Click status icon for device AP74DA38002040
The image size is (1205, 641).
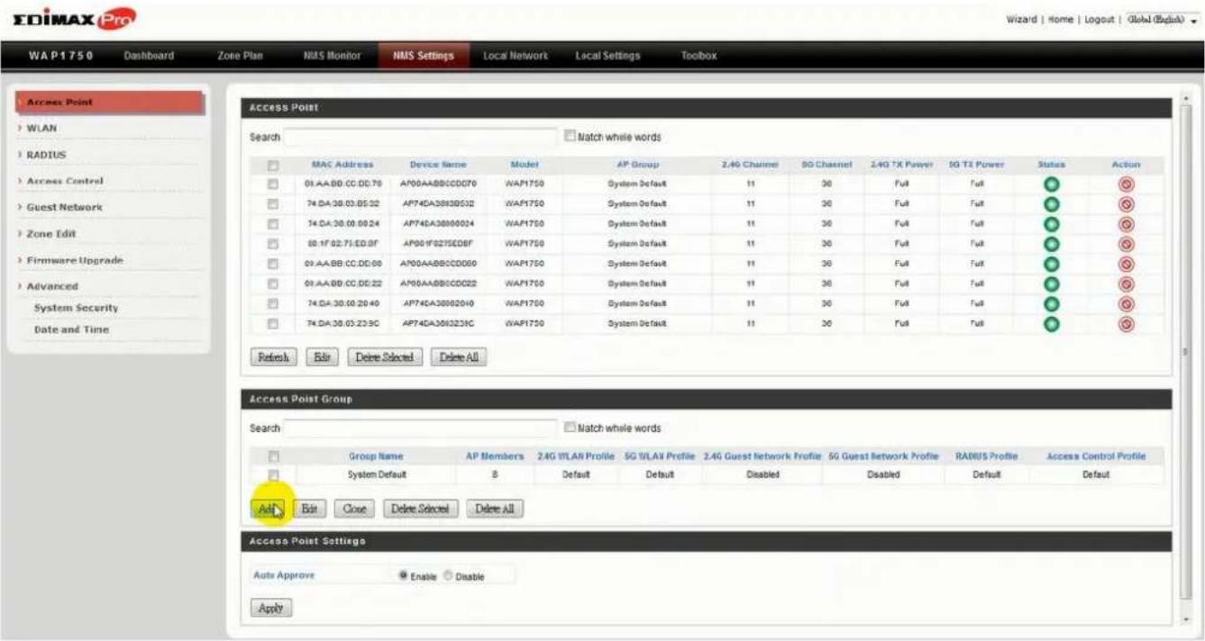[x=1051, y=303]
